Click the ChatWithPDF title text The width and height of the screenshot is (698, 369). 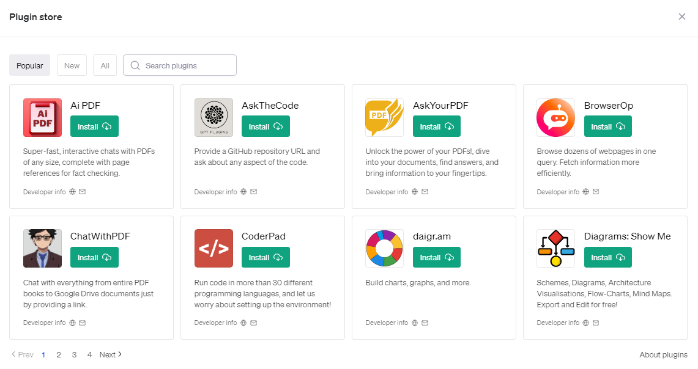pyautogui.click(x=100, y=236)
